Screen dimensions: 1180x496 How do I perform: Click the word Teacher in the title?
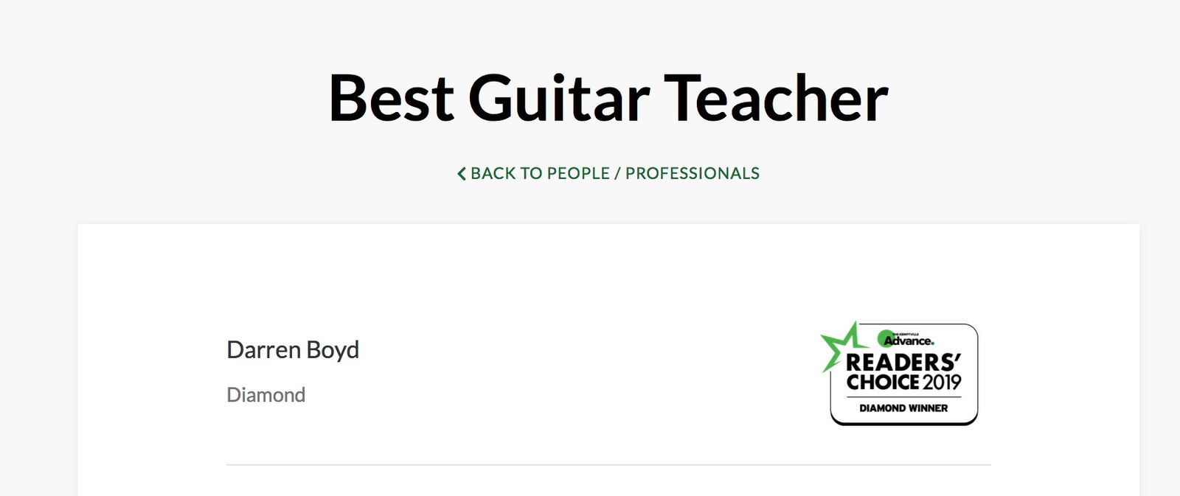click(x=776, y=98)
